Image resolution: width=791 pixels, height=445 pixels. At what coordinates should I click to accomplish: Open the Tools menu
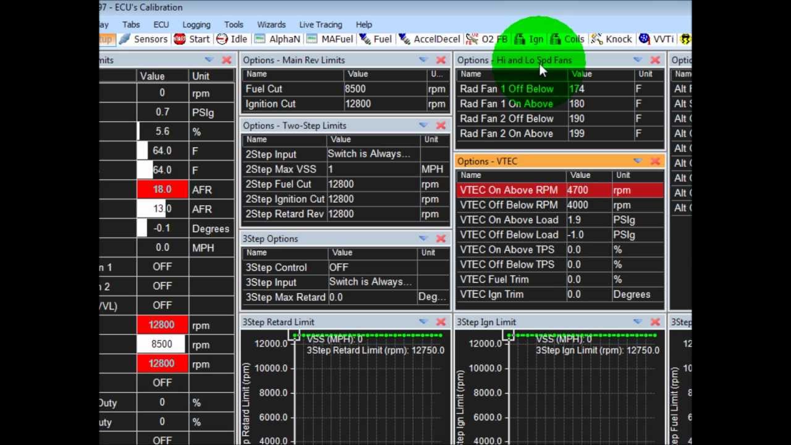[234, 25]
